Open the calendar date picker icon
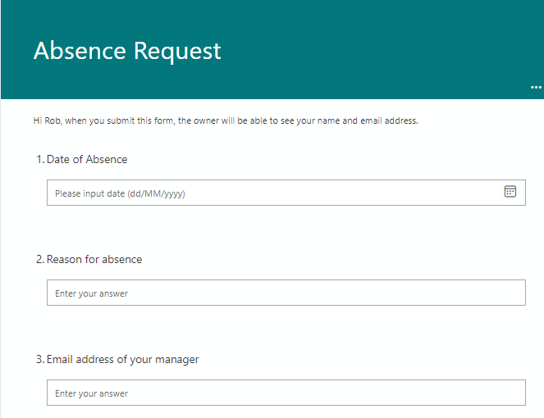This screenshot has width=544, height=418. (x=510, y=192)
